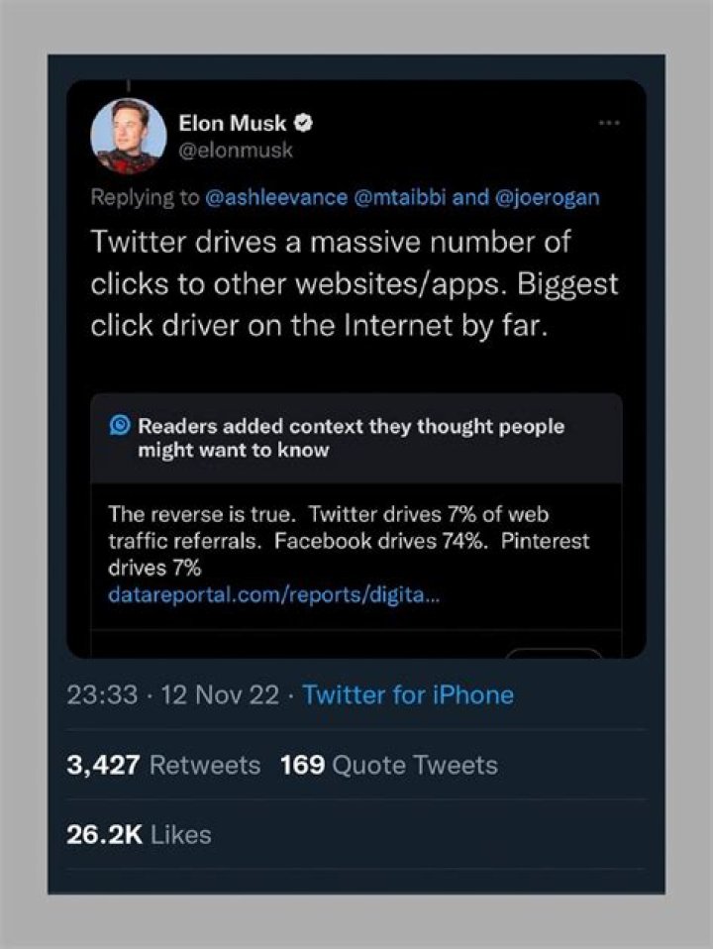Click the Elon Musk display name
Screen dimensions: 713x949
tap(233, 124)
